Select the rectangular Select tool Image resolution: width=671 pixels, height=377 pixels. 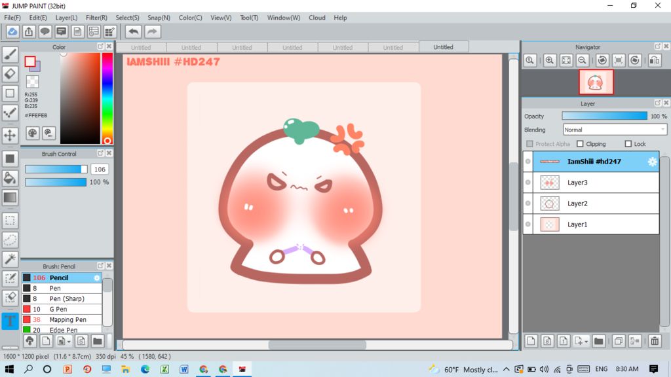(x=10, y=221)
